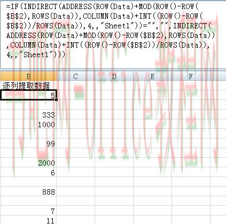
Task: Select the active cell containing 5
Action: (x=28, y=96)
